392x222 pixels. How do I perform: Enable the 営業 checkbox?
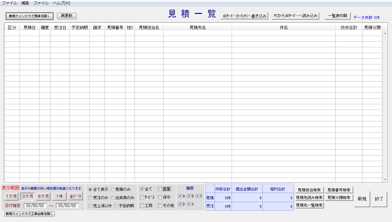tap(160, 189)
